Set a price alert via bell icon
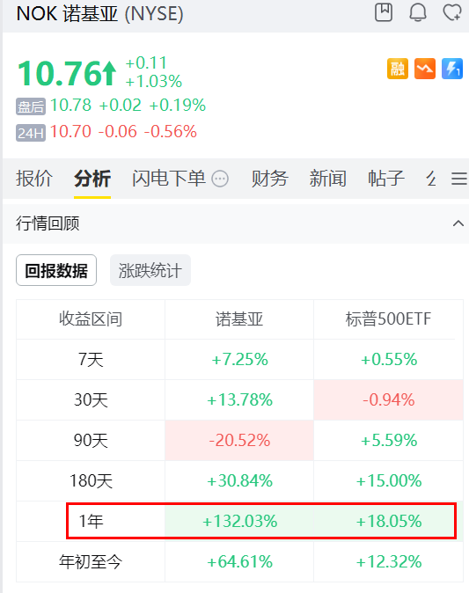The height and width of the screenshot is (593, 469). point(418,12)
